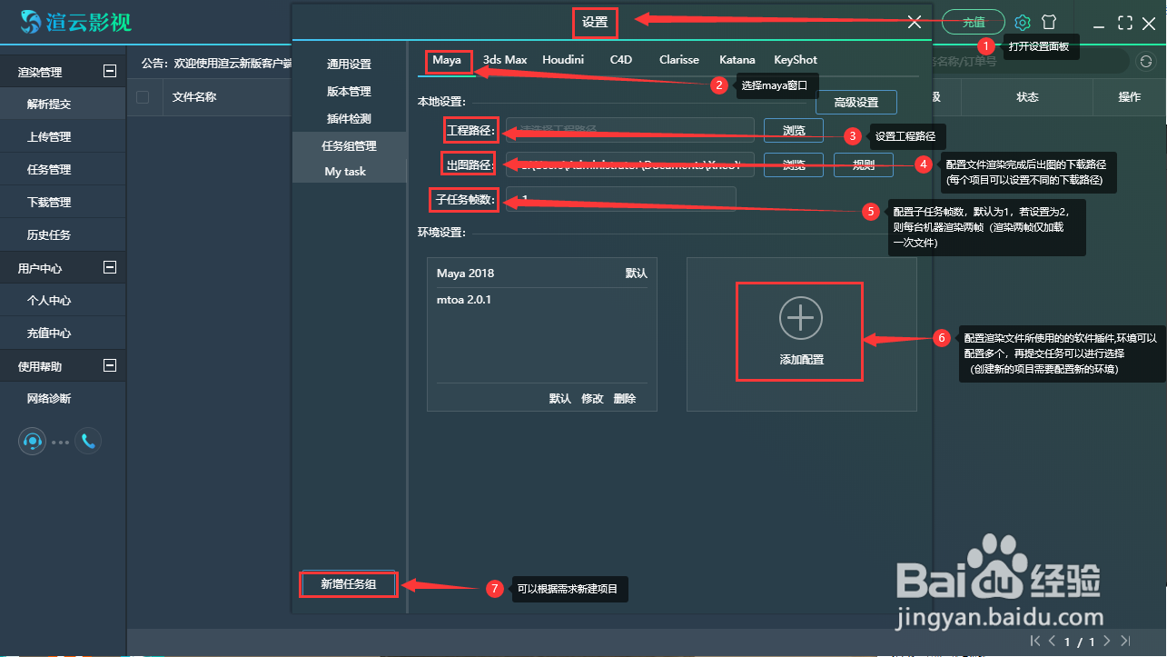
Task: Open the skin theme shirt icon
Action: coord(1049,22)
